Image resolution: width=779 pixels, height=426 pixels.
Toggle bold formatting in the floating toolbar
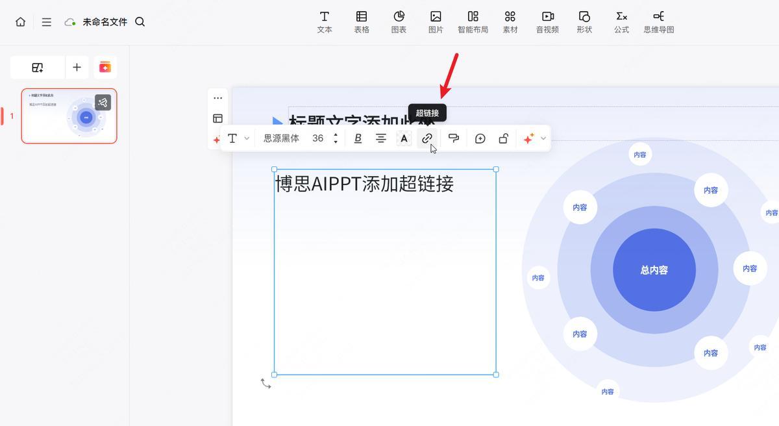coord(357,138)
